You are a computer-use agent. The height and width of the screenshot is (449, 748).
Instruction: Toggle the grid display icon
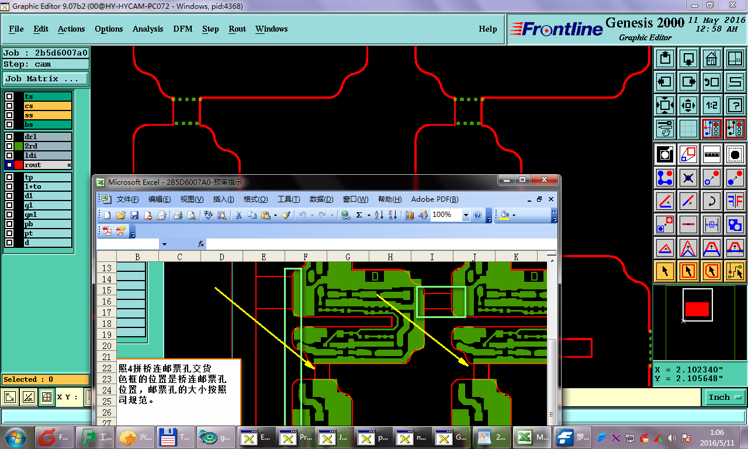click(688, 129)
